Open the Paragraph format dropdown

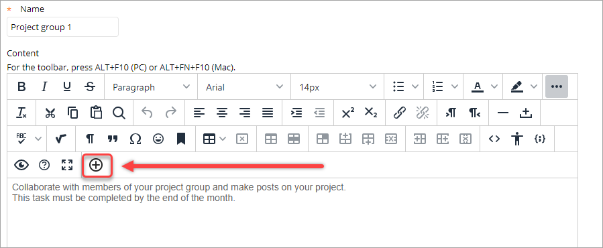151,87
